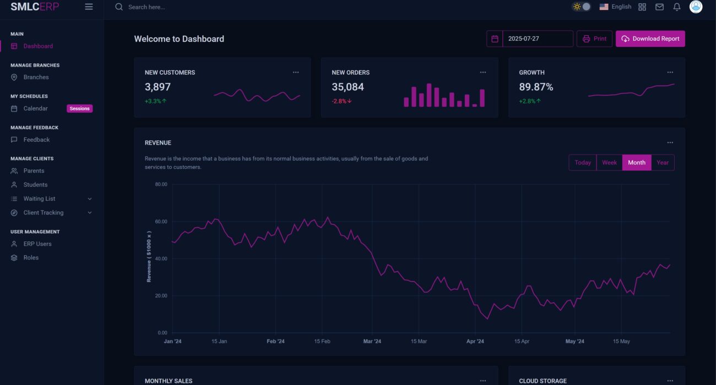Click the calendar icon beside date field
716x385 pixels.
pyautogui.click(x=495, y=39)
